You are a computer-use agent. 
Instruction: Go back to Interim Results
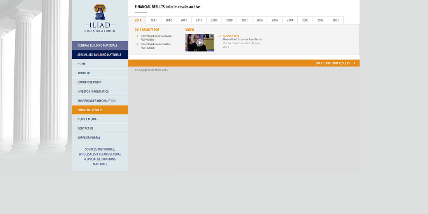(332, 63)
